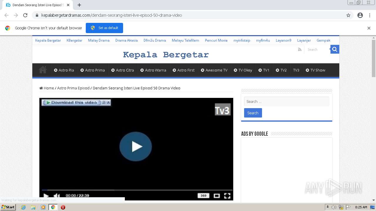Follow the Layanon9 top link

pos(283,40)
